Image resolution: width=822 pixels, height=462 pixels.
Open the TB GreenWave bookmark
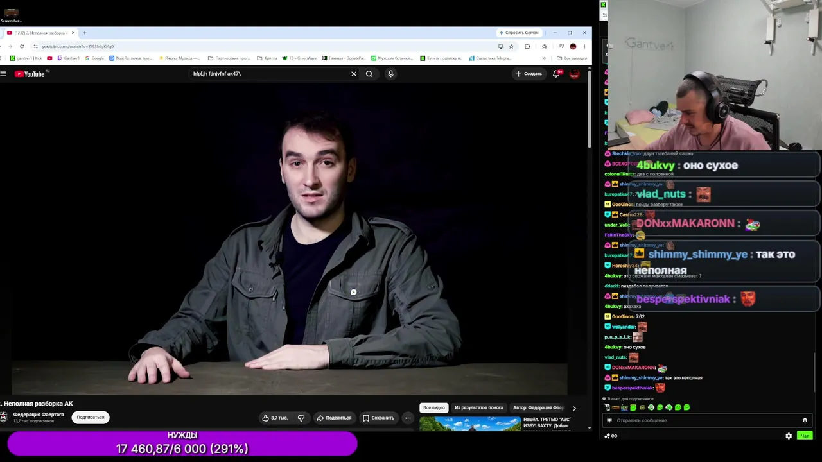point(300,58)
